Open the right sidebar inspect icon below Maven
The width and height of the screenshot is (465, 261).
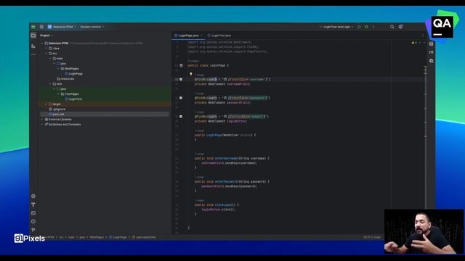(x=431, y=61)
